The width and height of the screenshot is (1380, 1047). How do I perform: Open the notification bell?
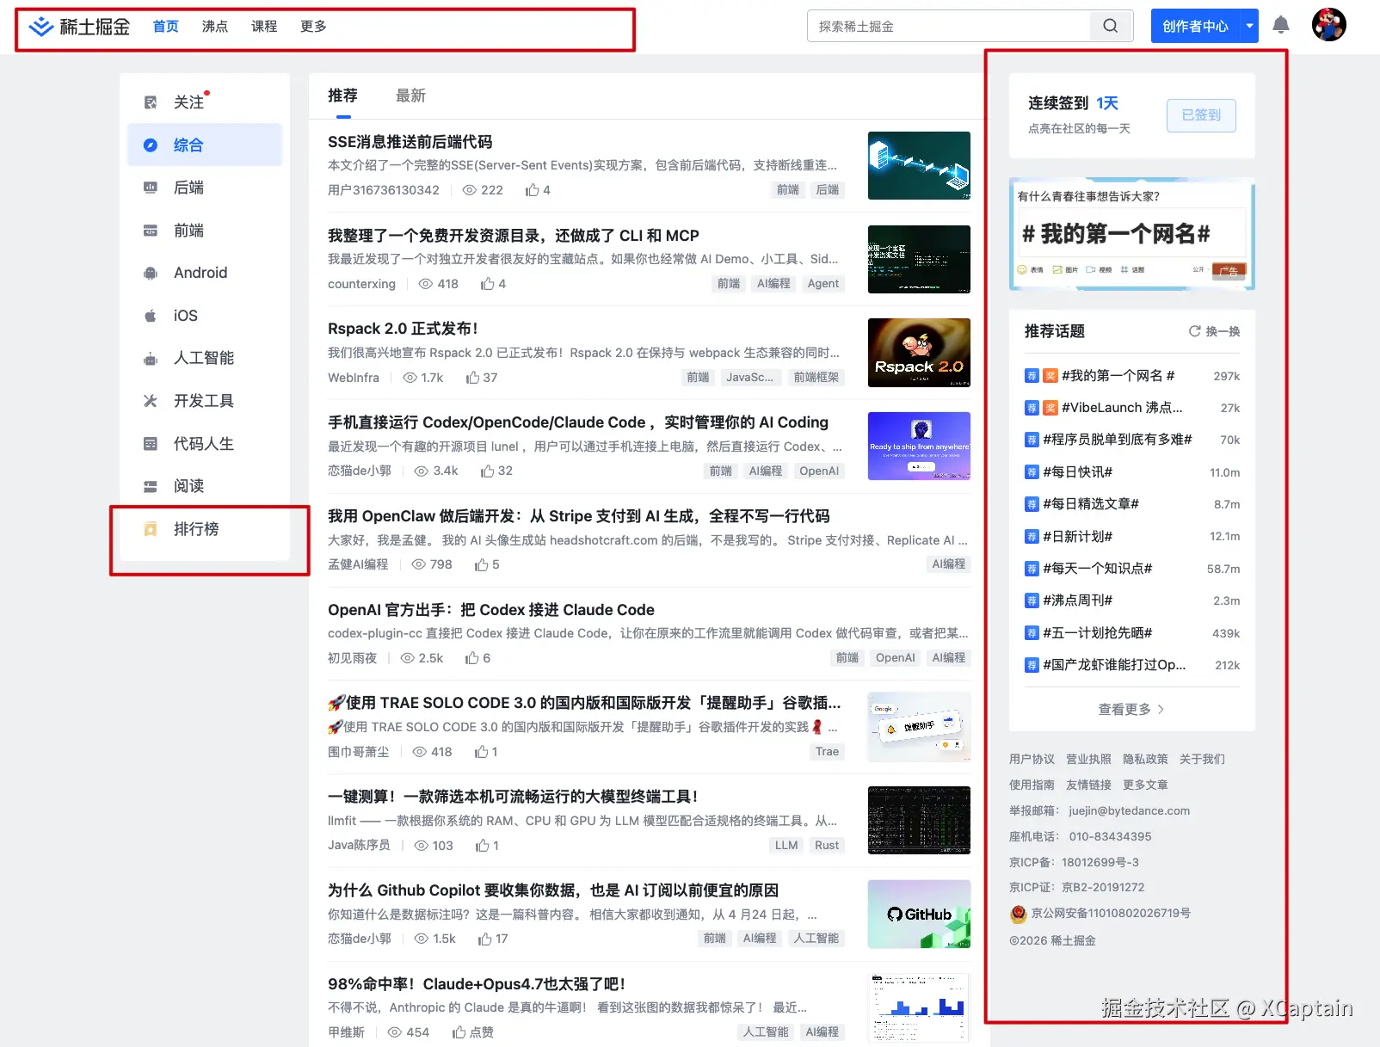tap(1281, 25)
